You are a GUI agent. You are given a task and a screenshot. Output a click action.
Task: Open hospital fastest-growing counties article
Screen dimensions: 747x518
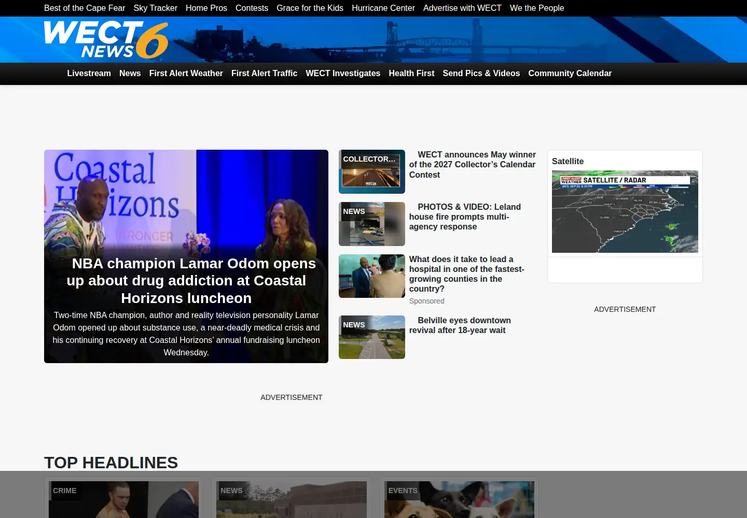[x=467, y=274]
